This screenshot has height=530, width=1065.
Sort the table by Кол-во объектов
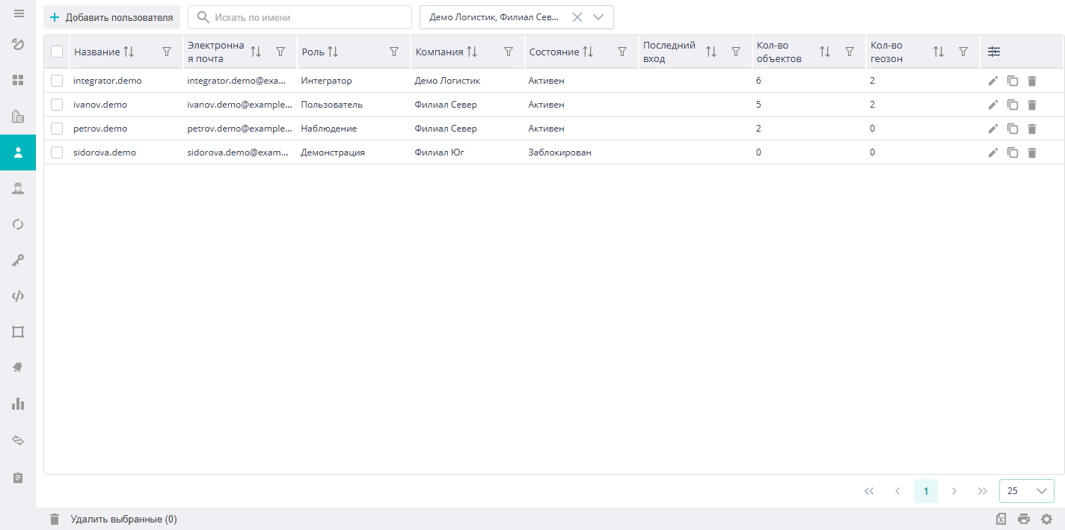825,52
